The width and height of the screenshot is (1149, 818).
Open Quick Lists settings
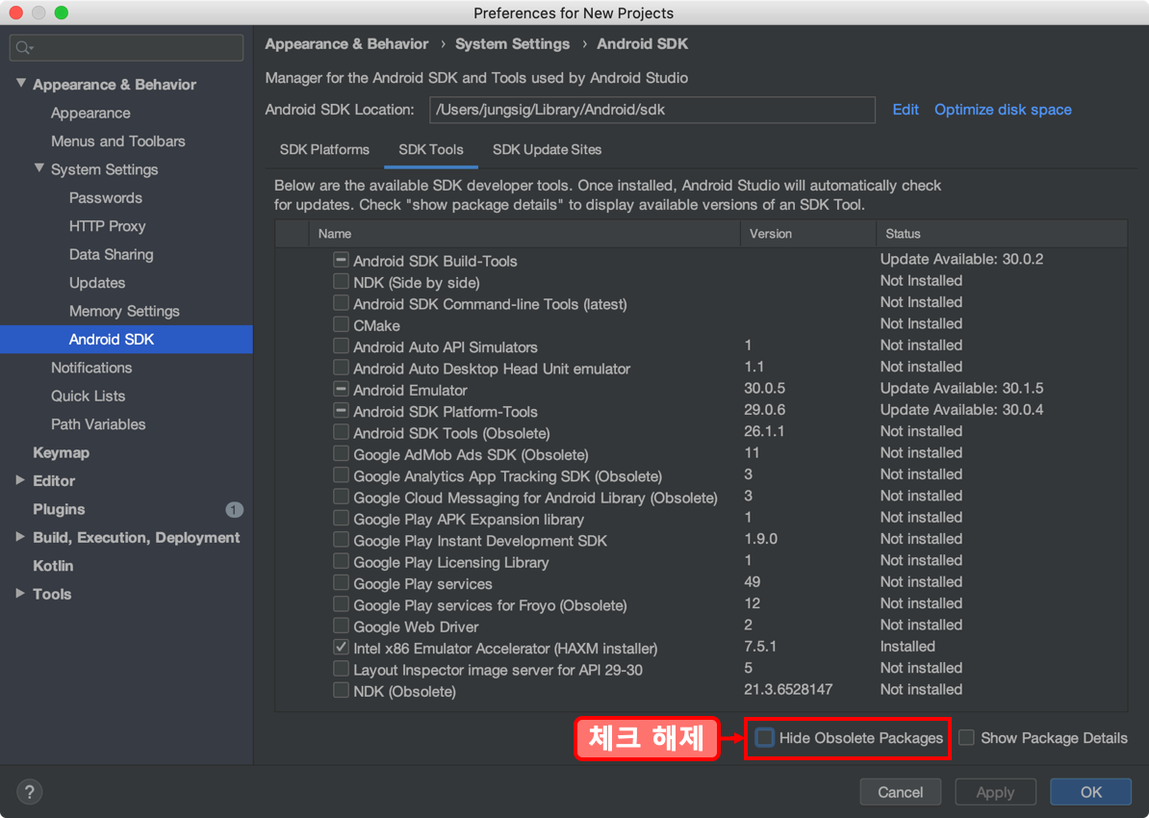click(88, 396)
